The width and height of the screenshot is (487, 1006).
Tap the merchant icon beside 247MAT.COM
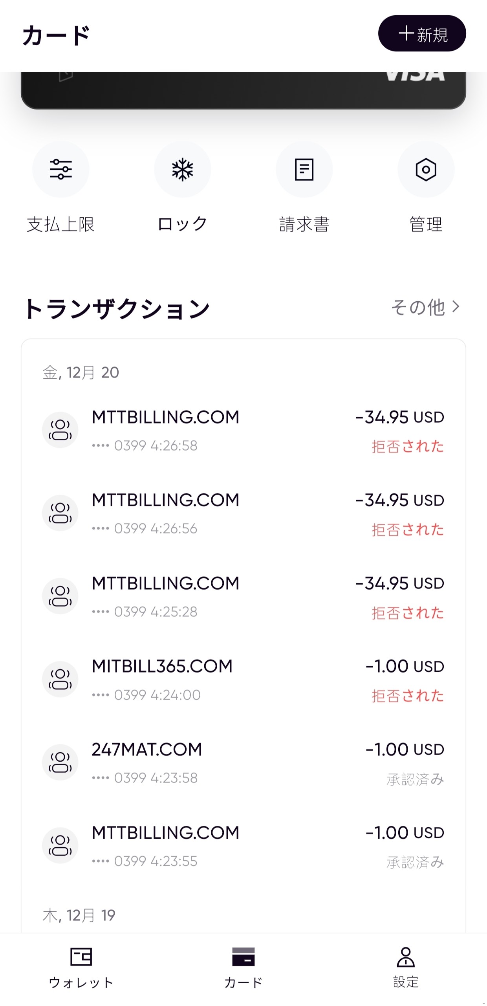60,762
